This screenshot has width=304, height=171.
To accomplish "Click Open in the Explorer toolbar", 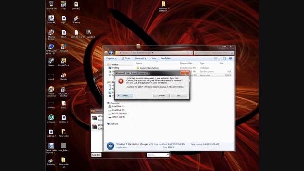I will (x=126, y=58).
